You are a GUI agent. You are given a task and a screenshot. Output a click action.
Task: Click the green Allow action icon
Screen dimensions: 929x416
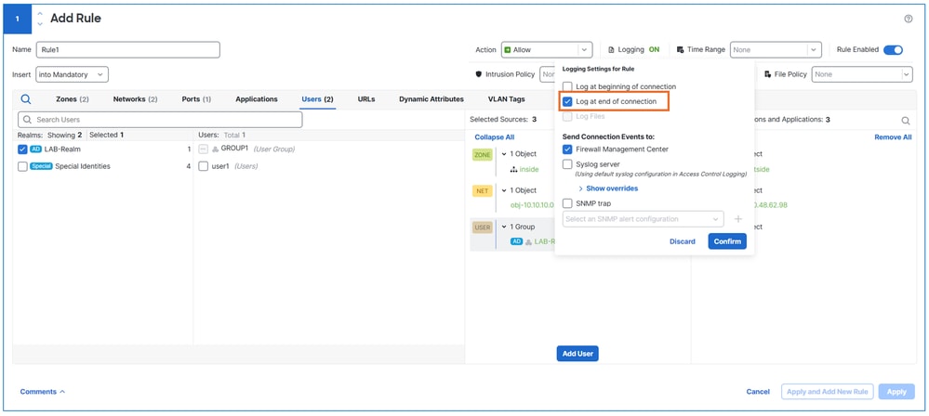click(508, 50)
